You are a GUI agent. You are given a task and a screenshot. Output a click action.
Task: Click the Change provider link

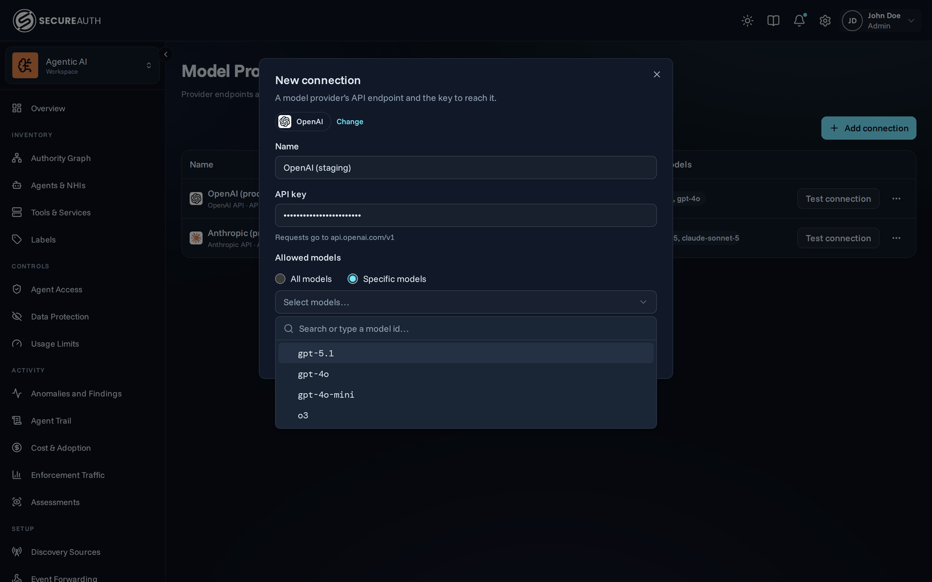(349, 122)
